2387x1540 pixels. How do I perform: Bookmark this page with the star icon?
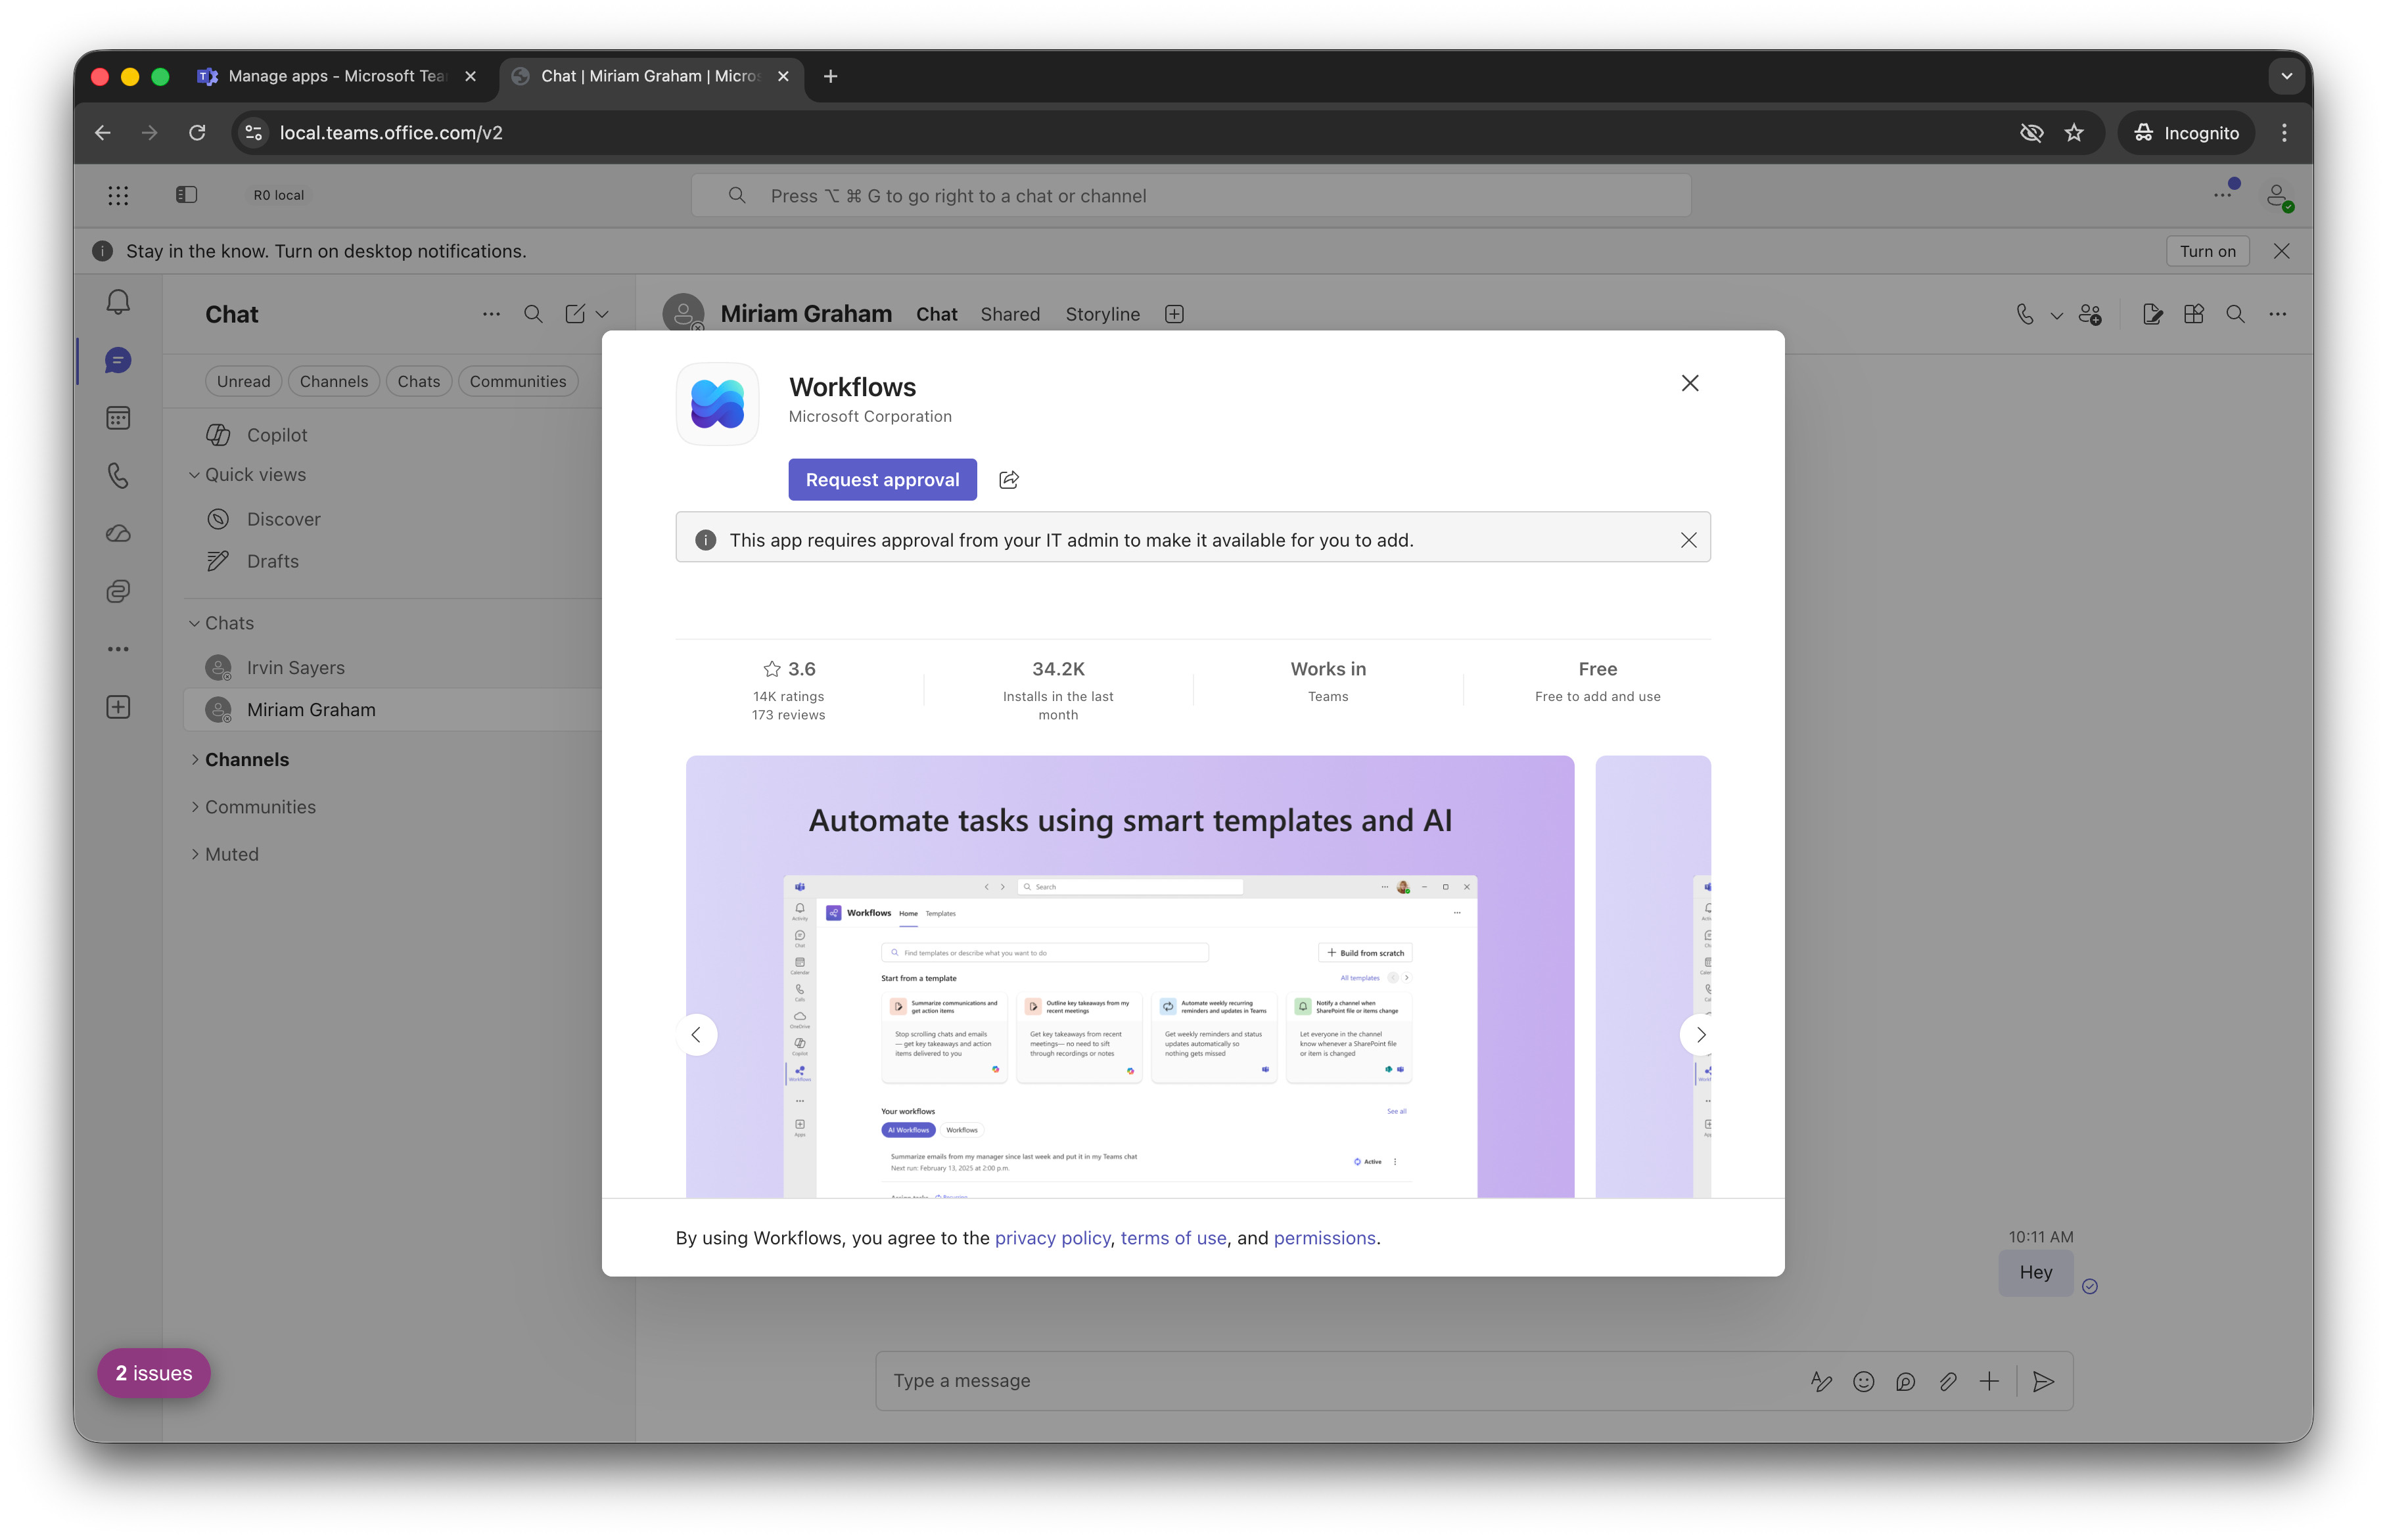[x=2074, y=133]
